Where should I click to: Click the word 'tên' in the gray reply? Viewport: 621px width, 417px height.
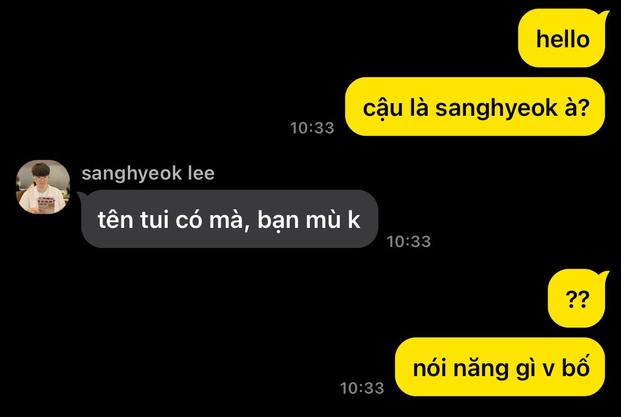click(115, 219)
